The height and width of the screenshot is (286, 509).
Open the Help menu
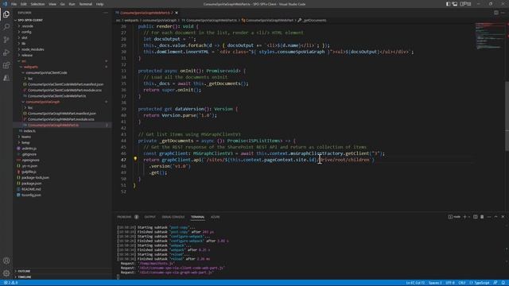[99, 4]
